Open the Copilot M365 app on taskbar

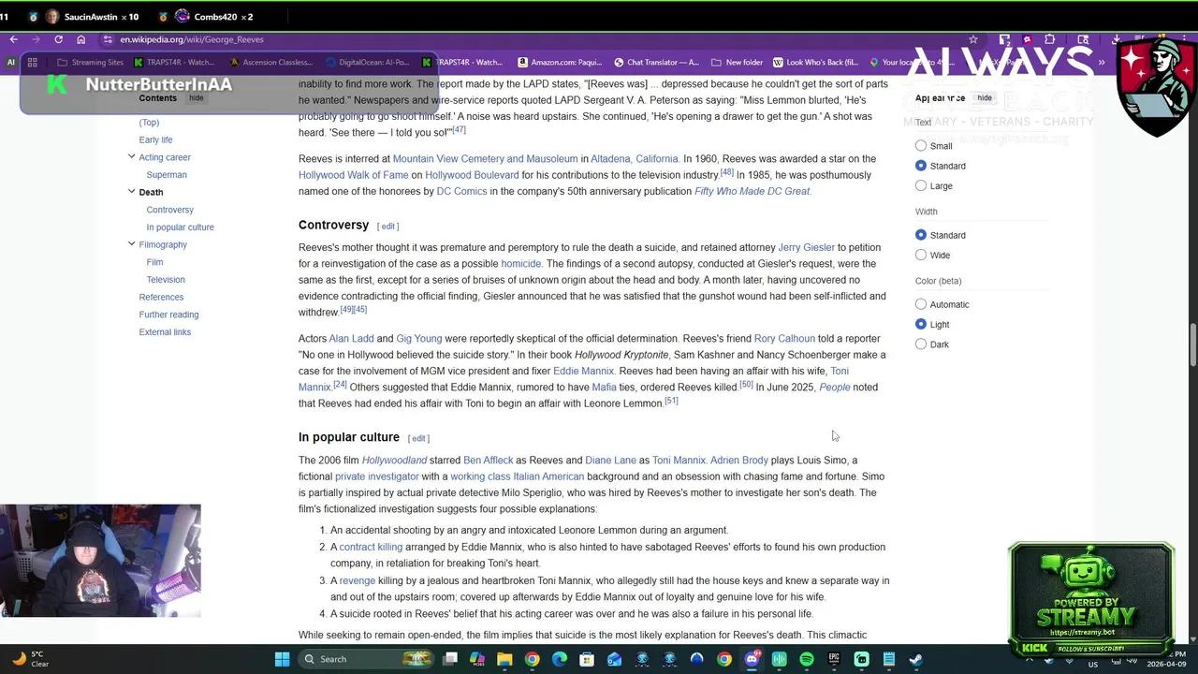477,659
